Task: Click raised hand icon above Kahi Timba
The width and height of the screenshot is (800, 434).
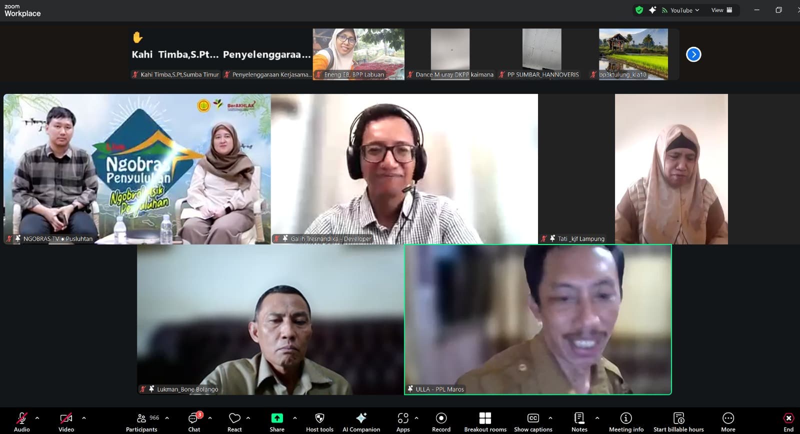Action: pos(137,37)
